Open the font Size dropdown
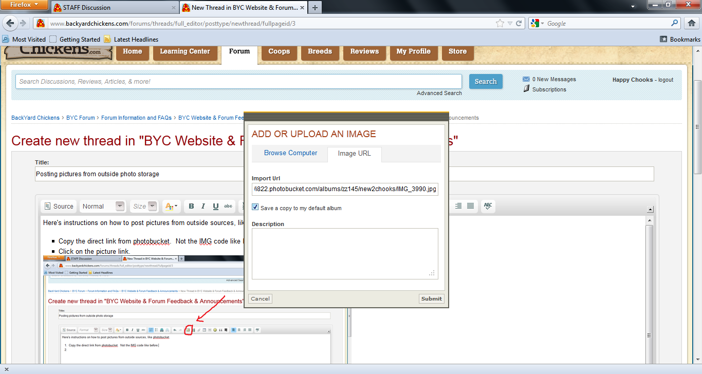 pyautogui.click(x=143, y=206)
